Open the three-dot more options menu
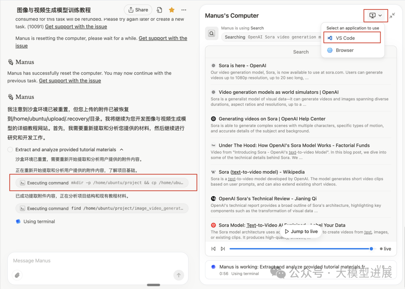The width and height of the screenshot is (405, 289). 184,10
